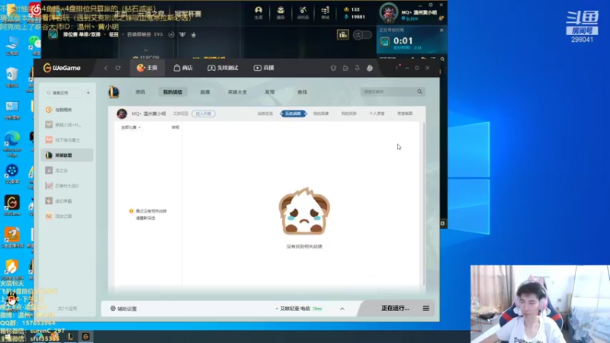The height and width of the screenshot is (343, 610).
Task: Focus the 搜索应用 field in the sidebar
Action: pyautogui.click(x=63, y=93)
